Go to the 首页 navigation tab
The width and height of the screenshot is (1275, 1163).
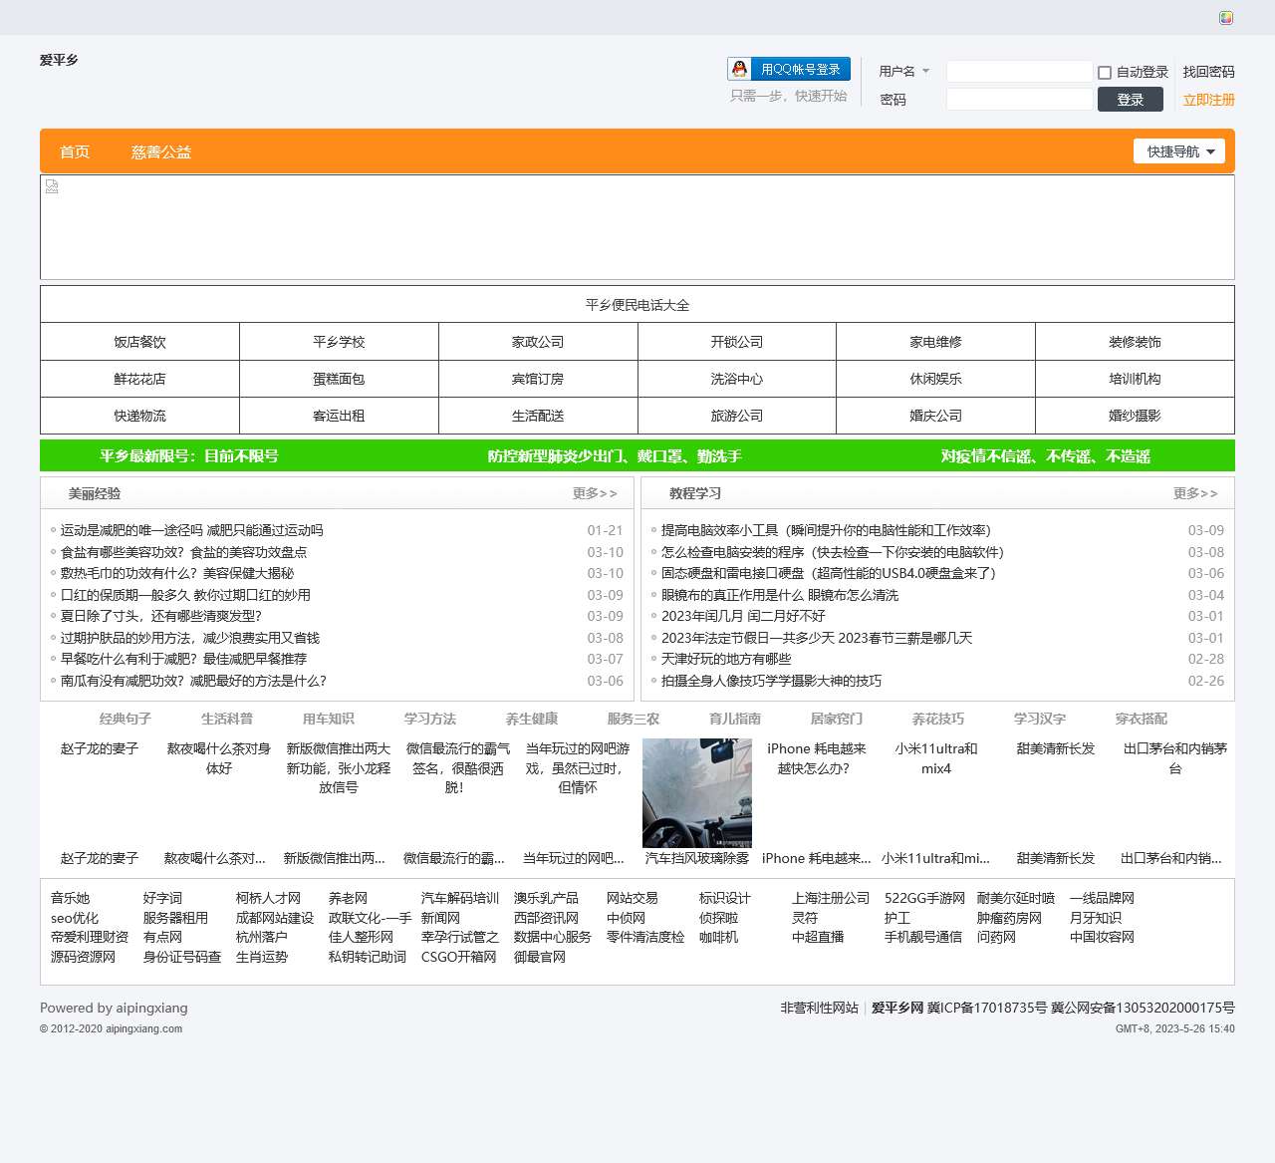point(75,151)
